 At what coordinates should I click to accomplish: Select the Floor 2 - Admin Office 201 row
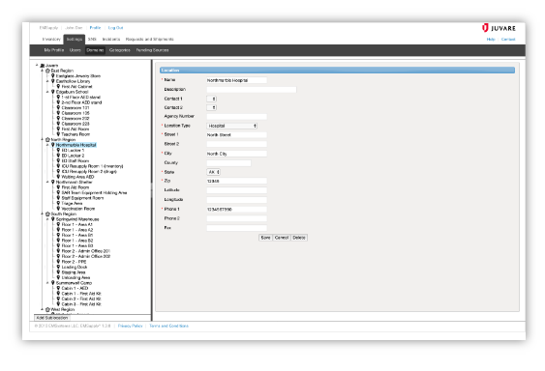click(86, 251)
